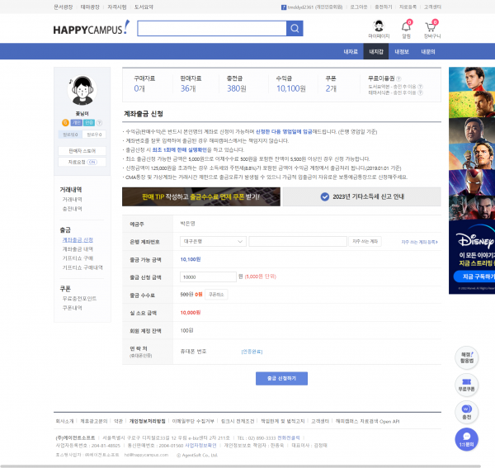The width and height of the screenshot is (495, 468).
Task: Click the HAPPYCAMPUS logo
Action: coord(91,29)
